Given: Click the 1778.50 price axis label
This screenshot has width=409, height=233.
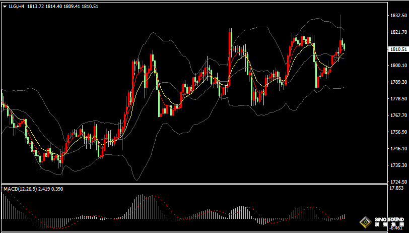Looking at the screenshot, I should (398, 99).
